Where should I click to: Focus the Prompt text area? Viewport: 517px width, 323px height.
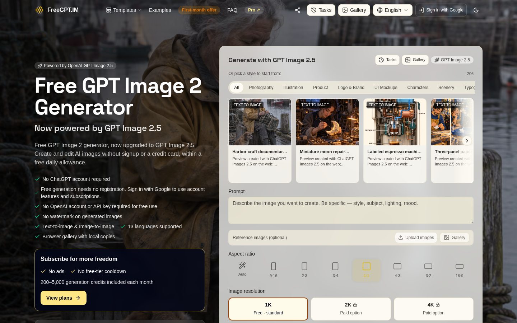(x=351, y=210)
